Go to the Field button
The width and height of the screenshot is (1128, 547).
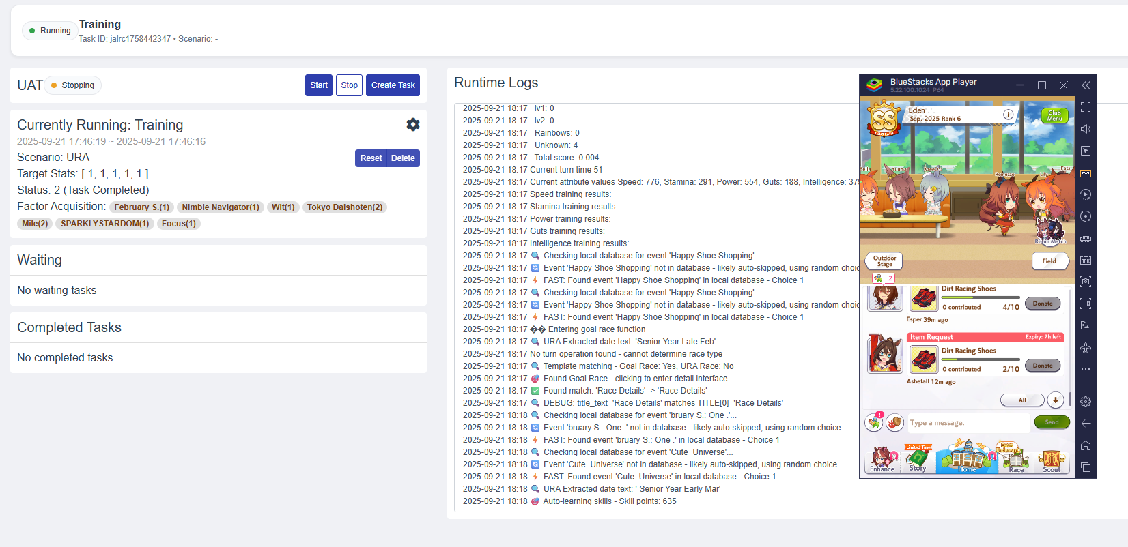1049,261
